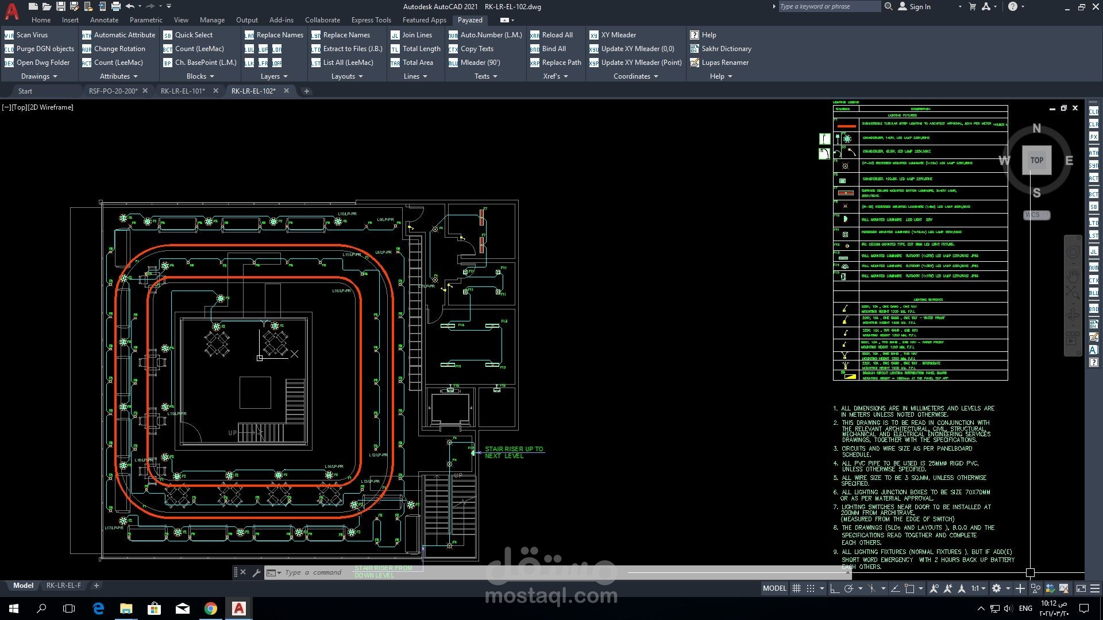The height and width of the screenshot is (620, 1103).
Task: Undo the last action with the arrow icon
Action: (x=130, y=6)
